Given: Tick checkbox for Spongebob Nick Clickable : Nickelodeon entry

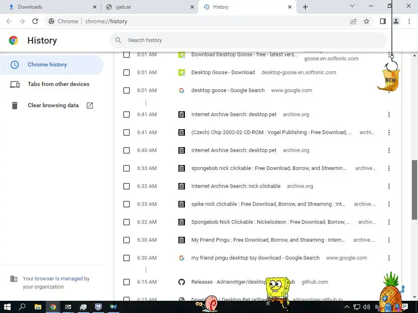Looking at the screenshot, I should (127, 222).
